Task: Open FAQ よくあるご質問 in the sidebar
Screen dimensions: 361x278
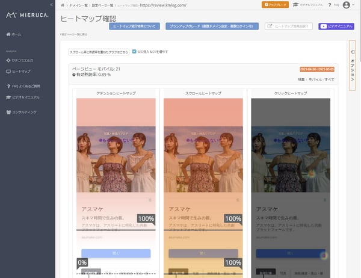Action: point(23,86)
